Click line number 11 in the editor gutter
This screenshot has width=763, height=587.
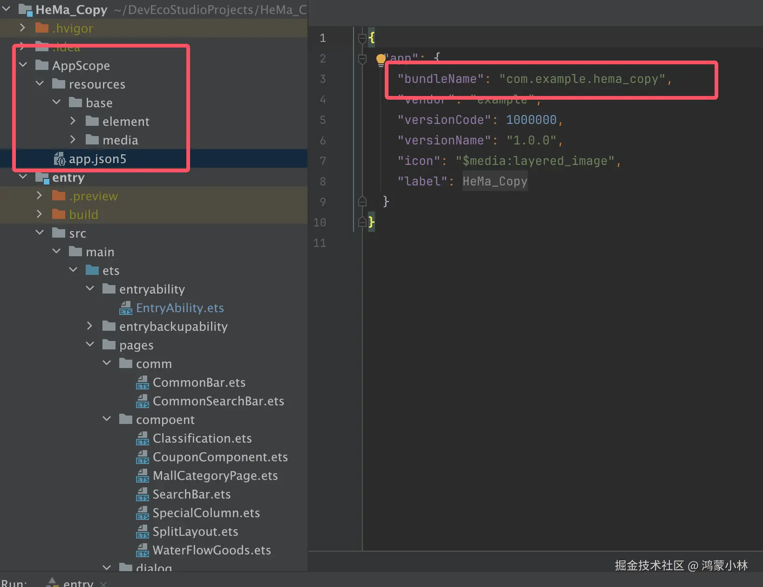pyautogui.click(x=320, y=243)
